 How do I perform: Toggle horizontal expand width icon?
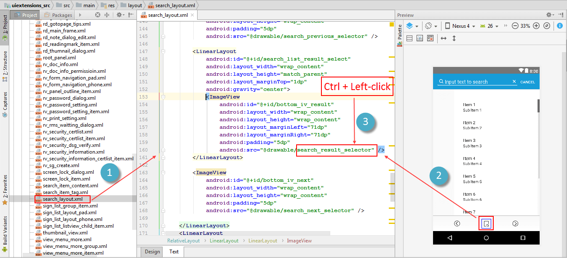[x=443, y=38]
